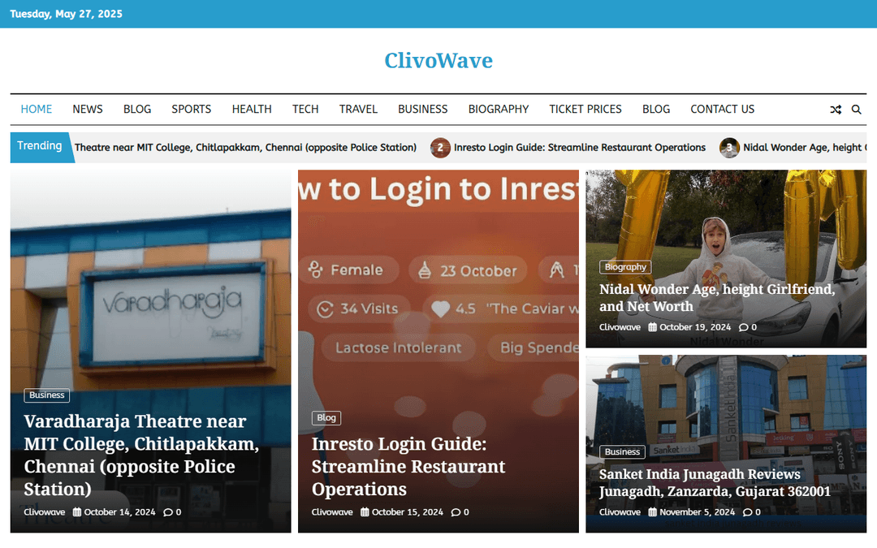Click Business tag on Varadharaja Theatre card
The image size is (877, 548).
click(x=47, y=395)
